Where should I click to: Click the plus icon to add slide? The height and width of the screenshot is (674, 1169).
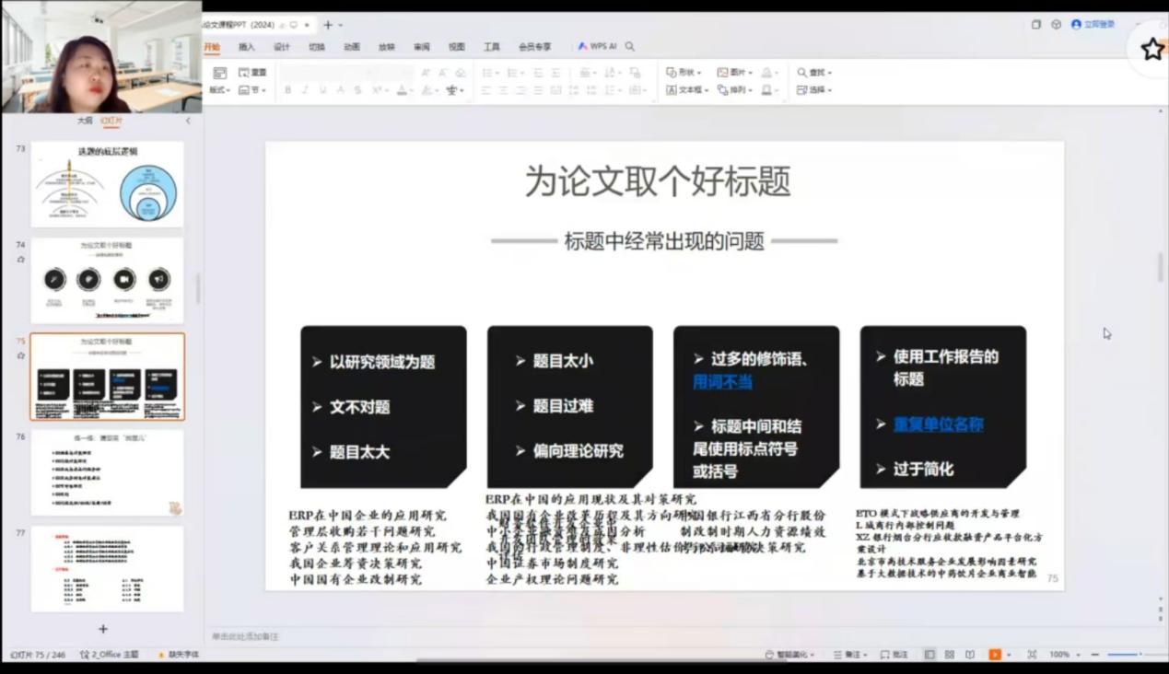pyautogui.click(x=103, y=629)
